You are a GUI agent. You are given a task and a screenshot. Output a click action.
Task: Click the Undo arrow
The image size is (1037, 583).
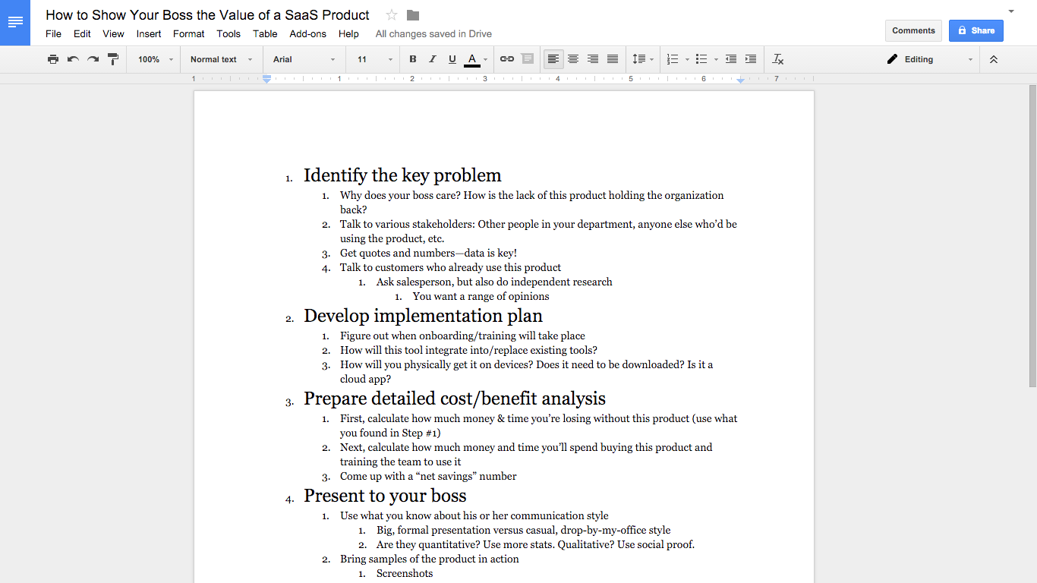click(73, 59)
